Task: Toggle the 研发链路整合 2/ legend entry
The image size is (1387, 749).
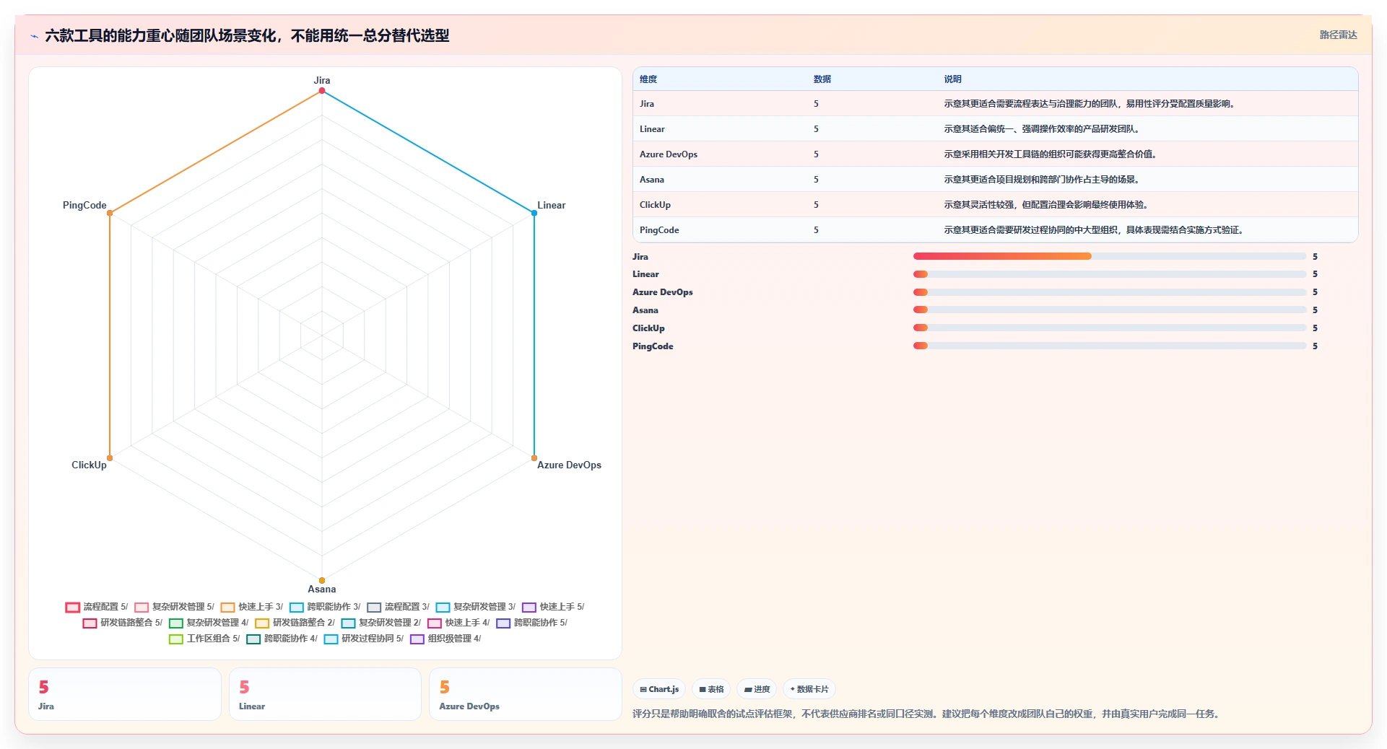Action: pos(295,623)
